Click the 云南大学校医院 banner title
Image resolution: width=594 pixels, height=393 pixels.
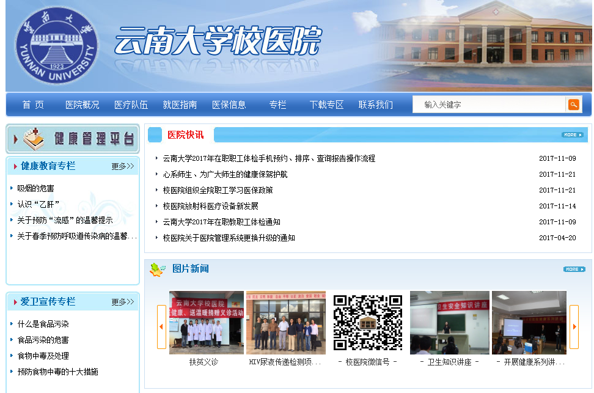218,40
